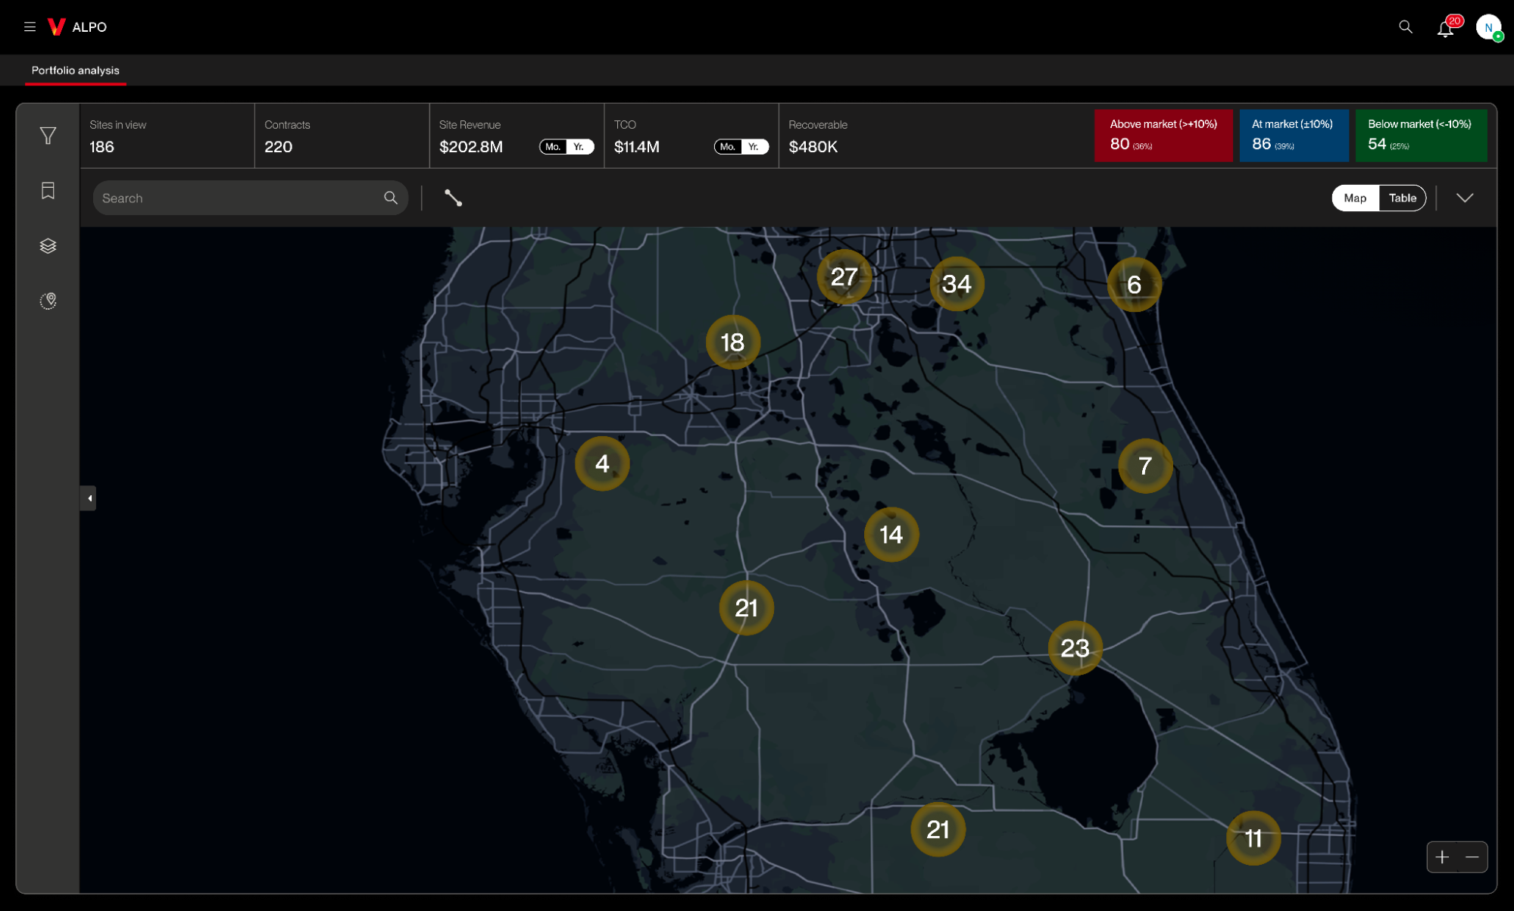Open the 18 sites cluster
The width and height of the screenshot is (1514, 911).
click(732, 342)
